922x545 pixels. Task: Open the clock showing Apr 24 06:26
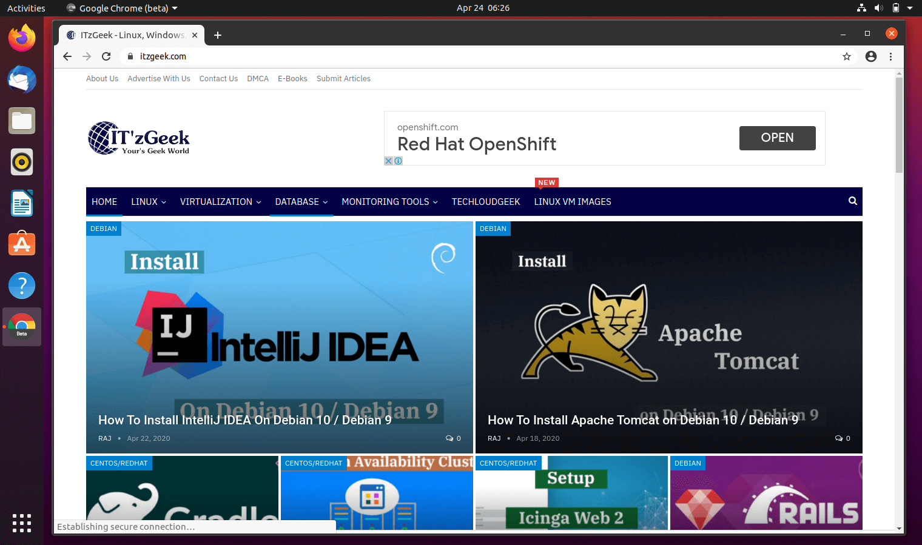tap(483, 8)
